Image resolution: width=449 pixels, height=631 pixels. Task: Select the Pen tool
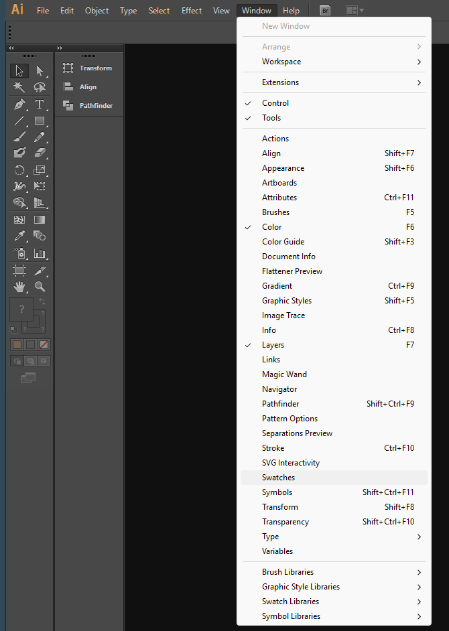tap(19, 104)
